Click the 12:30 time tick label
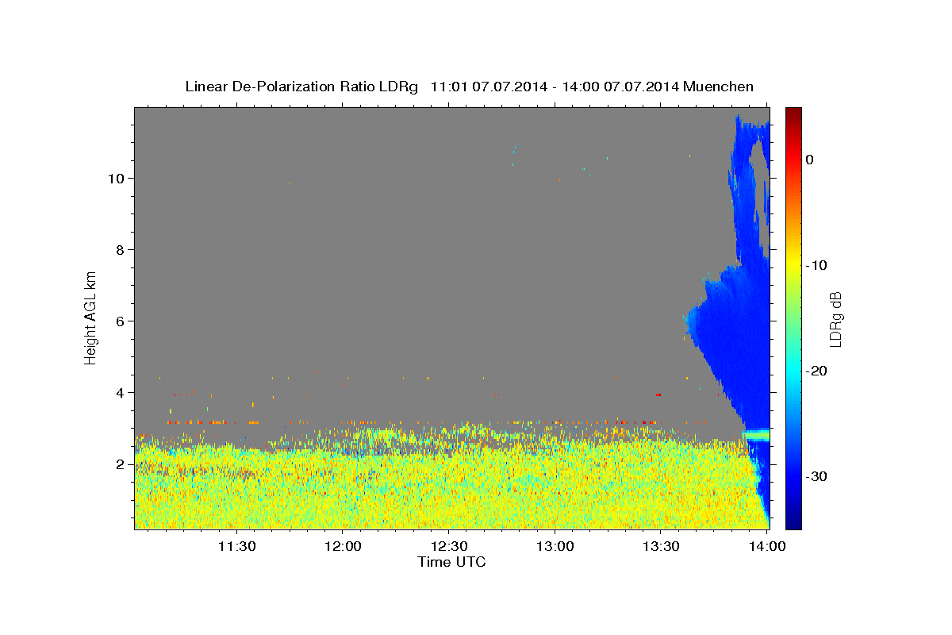The image size is (952, 635). point(449,546)
